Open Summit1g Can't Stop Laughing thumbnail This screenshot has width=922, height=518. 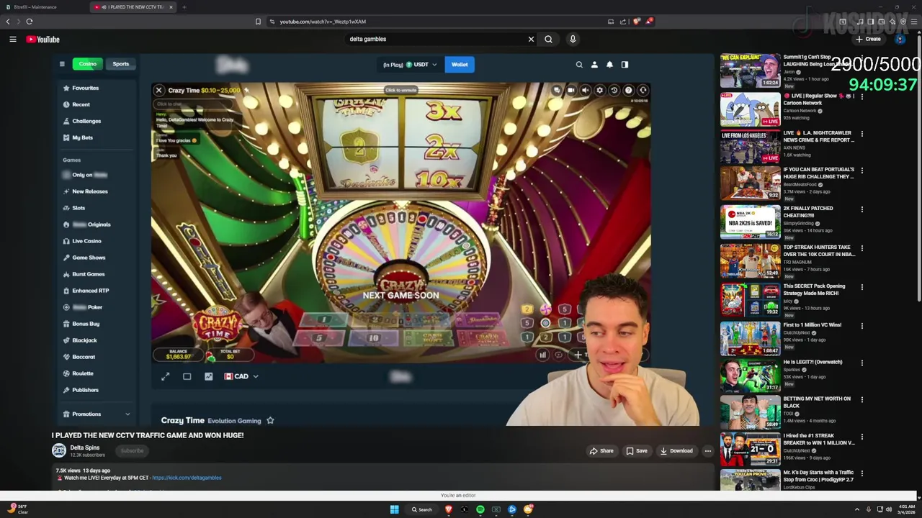tap(750, 71)
